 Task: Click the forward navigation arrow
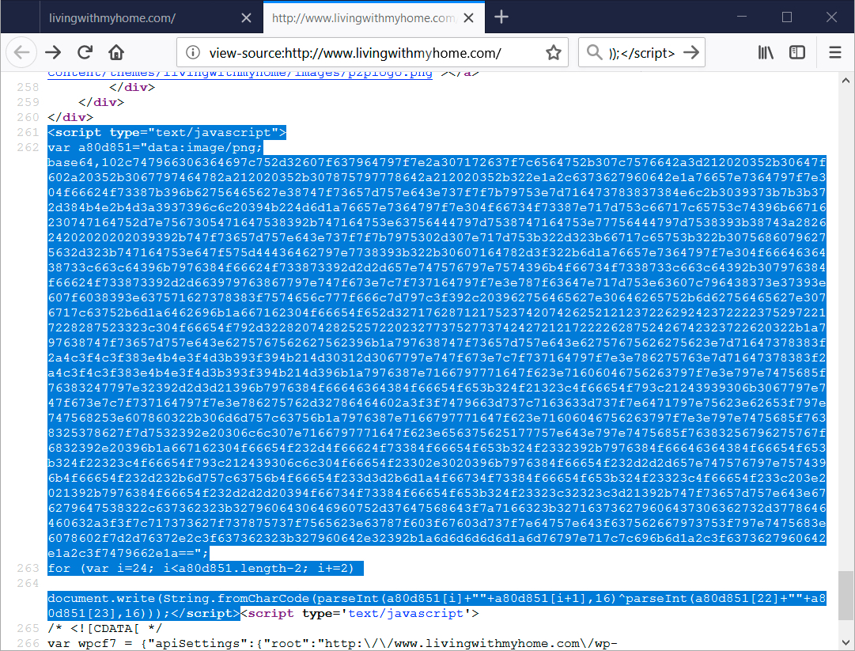coord(53,53)
